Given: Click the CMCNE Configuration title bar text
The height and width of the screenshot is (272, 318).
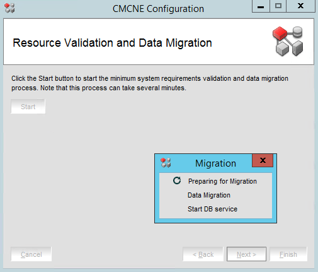Looking at the screenshot, I should tap(158, 9).
